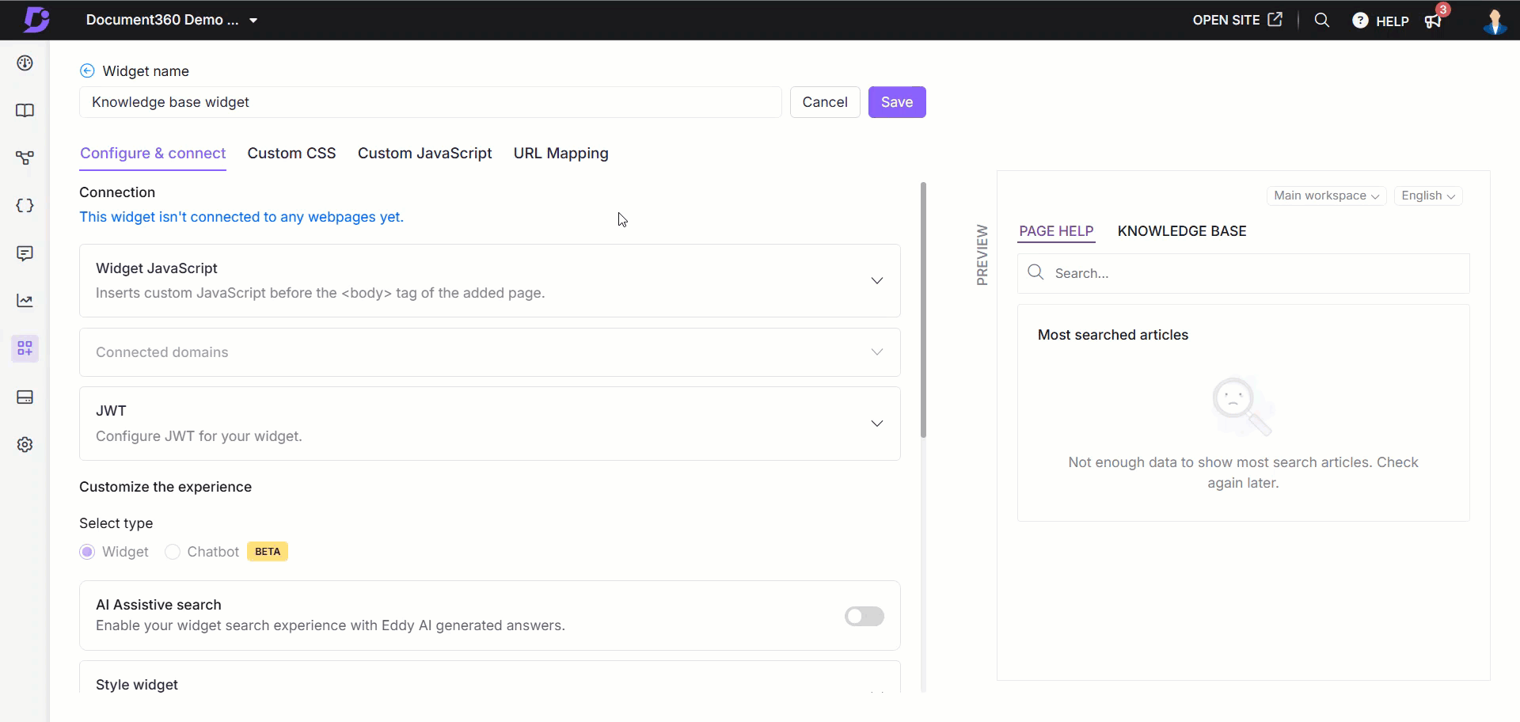Click the magnifier icon in preview search
1520x722 pixels.
pos(1035,273)
